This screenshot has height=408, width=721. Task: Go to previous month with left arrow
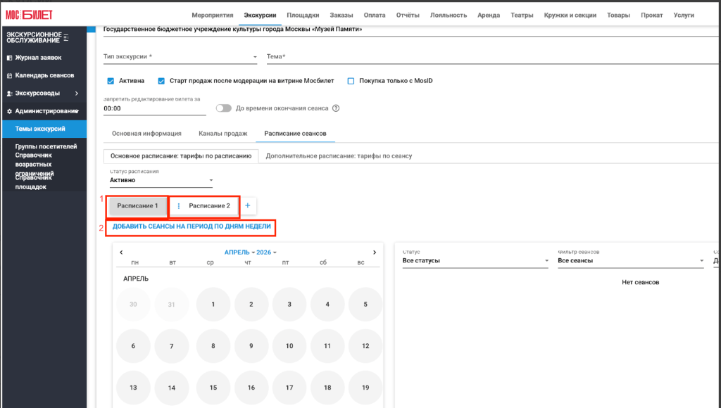(121, 253)
